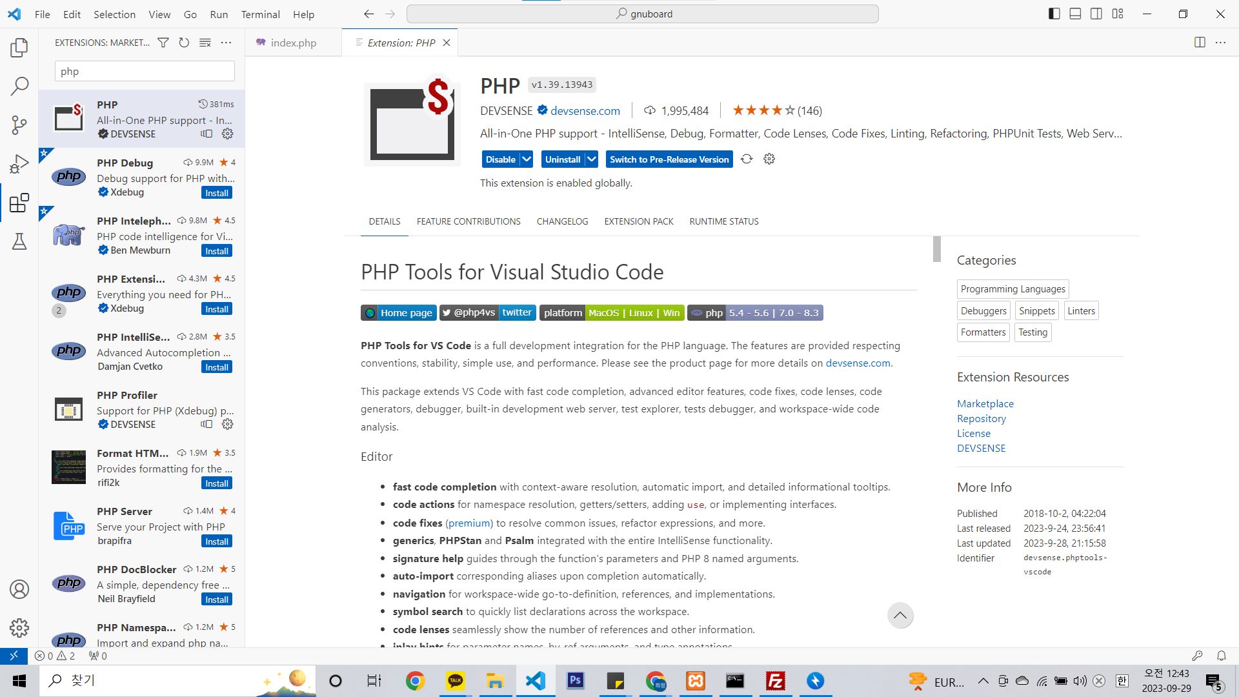Image resolution: width=1239 pixels, height=697 pixels.
Task: Open the Testing flask view
Action: (x=19, y=241)
